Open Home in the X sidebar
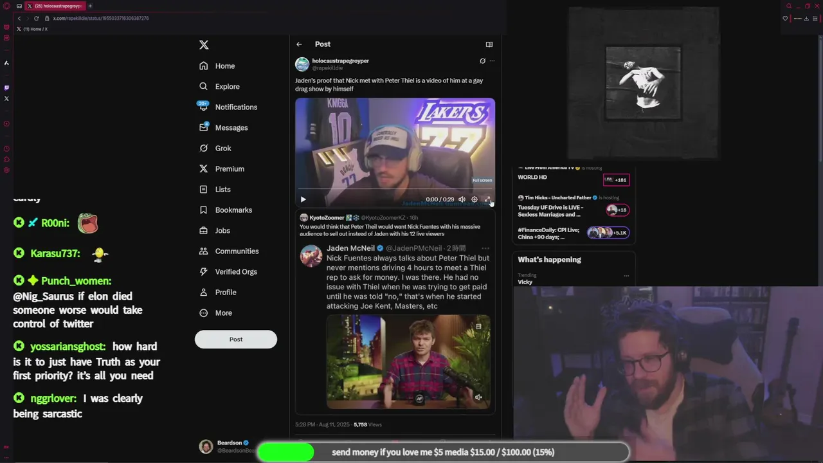Screen dimensions: 823x463 217,66
